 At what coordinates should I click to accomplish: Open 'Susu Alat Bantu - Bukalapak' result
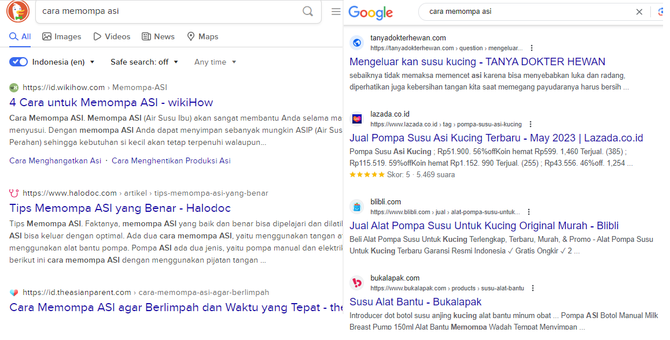click(x=415, y=302)
